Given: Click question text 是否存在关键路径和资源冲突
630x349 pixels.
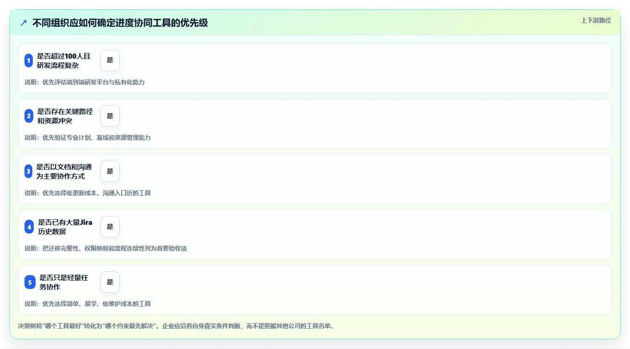Looking at the screenshot, I should [x=65, y=116].
